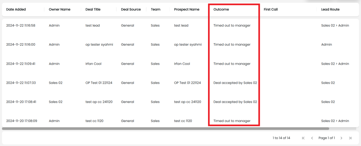Screen dimensions: 361x146
Task: Click 'Page 1 of 1' indicator
Action: pos(326,138)
